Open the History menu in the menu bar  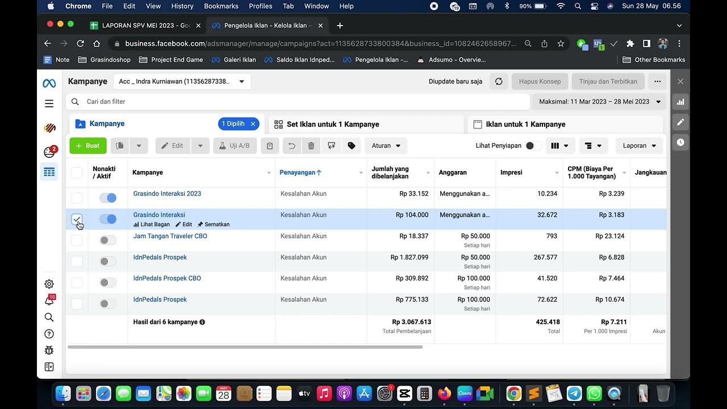(182, 6)
